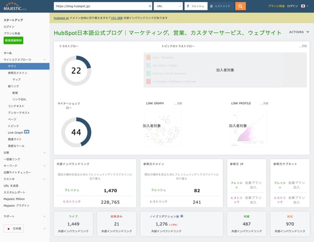
Task: Open Majestic Million link
Action: (x=14, y=199)
